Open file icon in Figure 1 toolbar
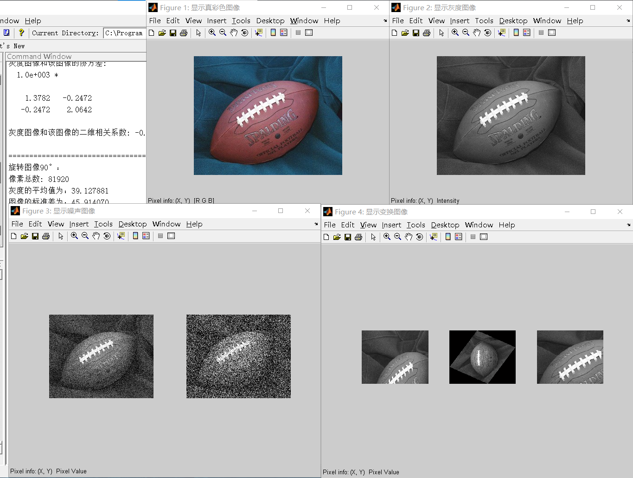Viewport: 633px width, 478px height. point(162,33)
